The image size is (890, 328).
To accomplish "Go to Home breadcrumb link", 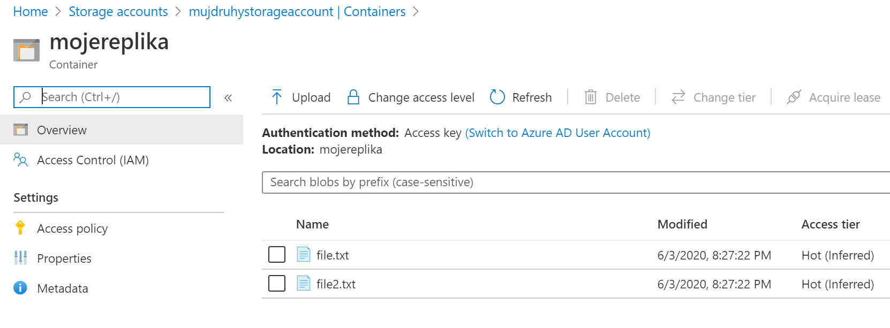I will (x=31, y=12).
